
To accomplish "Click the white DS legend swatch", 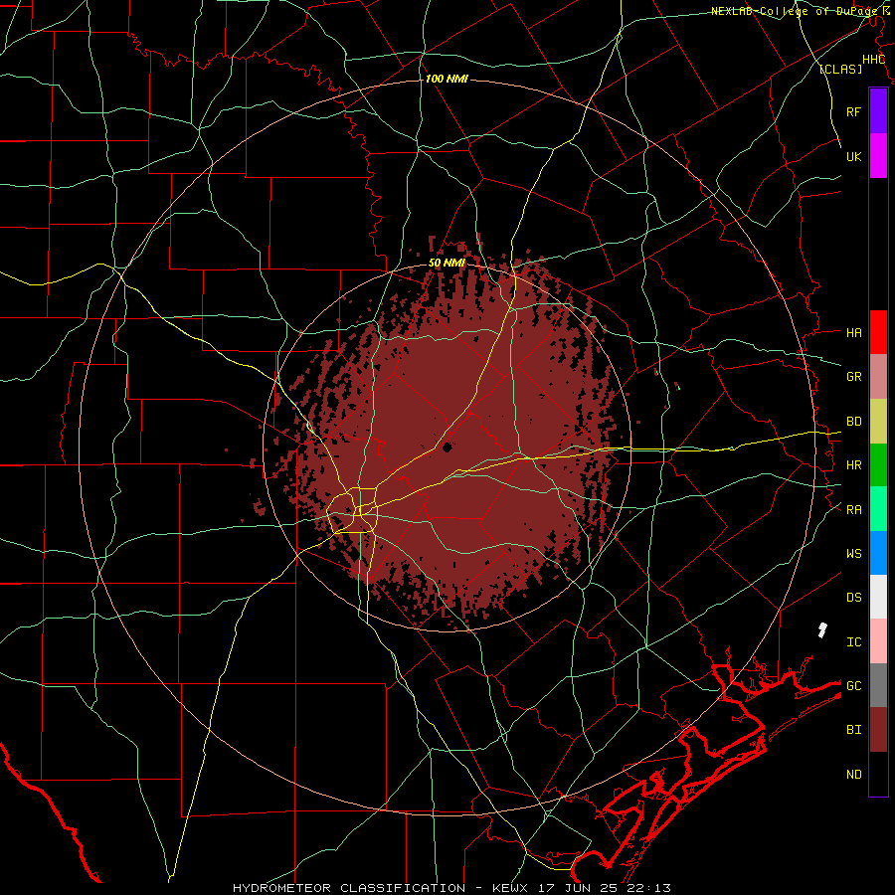I will pyautogui.click(x=878, y=597).
